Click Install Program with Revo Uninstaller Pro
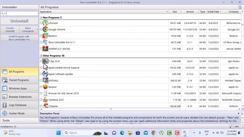Viewport: 244px width, 137px height. click(x=19, y=38)
